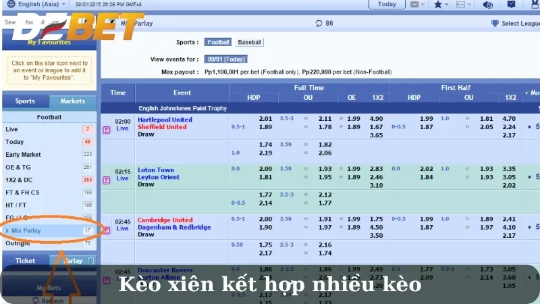The width and height of the screenshot is (540, 304).
Task: Open stats icon for Luton Town match
Action: coord(106,180)
